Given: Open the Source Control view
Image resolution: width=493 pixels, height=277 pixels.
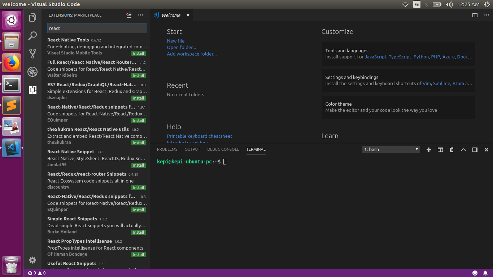Looking at the screenshot, I should (x=32, y=54).
